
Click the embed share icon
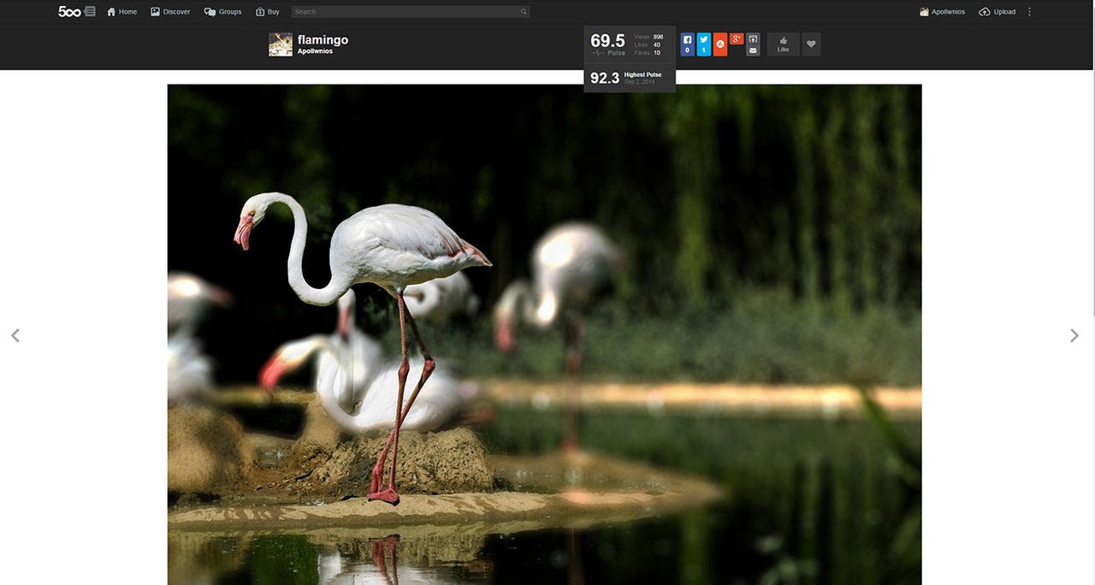(753, 38)
